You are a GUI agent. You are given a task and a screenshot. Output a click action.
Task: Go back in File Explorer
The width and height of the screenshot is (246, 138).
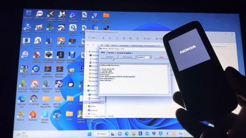pyautogui.click(x=88, y=45)
